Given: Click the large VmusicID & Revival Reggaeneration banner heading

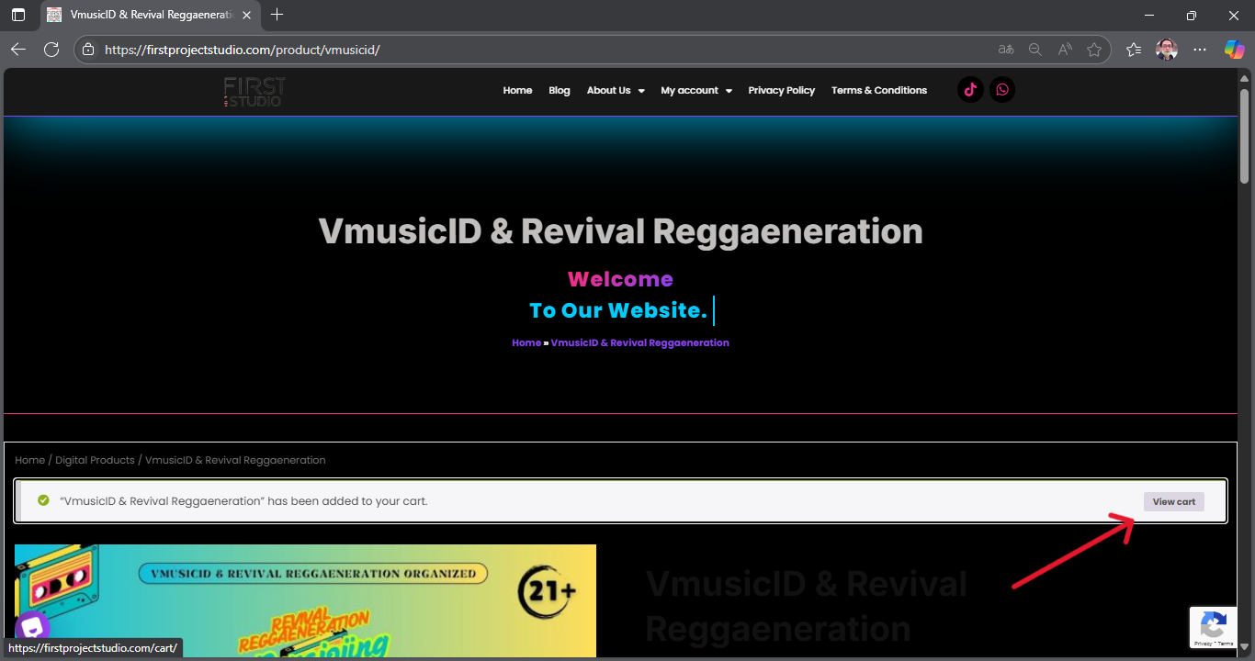Looking at the screenshot, I should [x=620, y=231].
